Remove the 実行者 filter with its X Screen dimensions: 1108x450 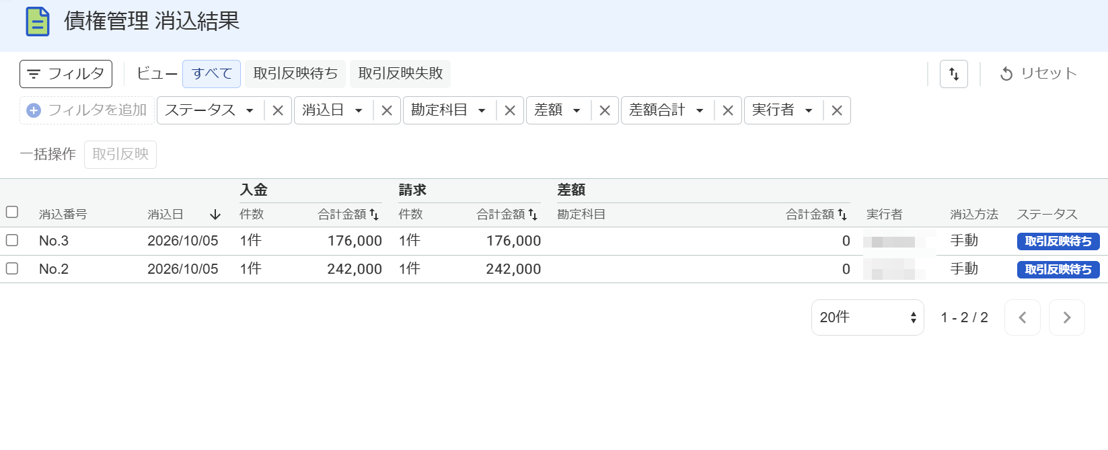(837, 110)
